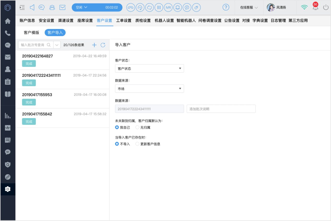Screen dimensions: 331x221
Task: Click the circular transfer arrows button
Action: click(x=149, y=7)
